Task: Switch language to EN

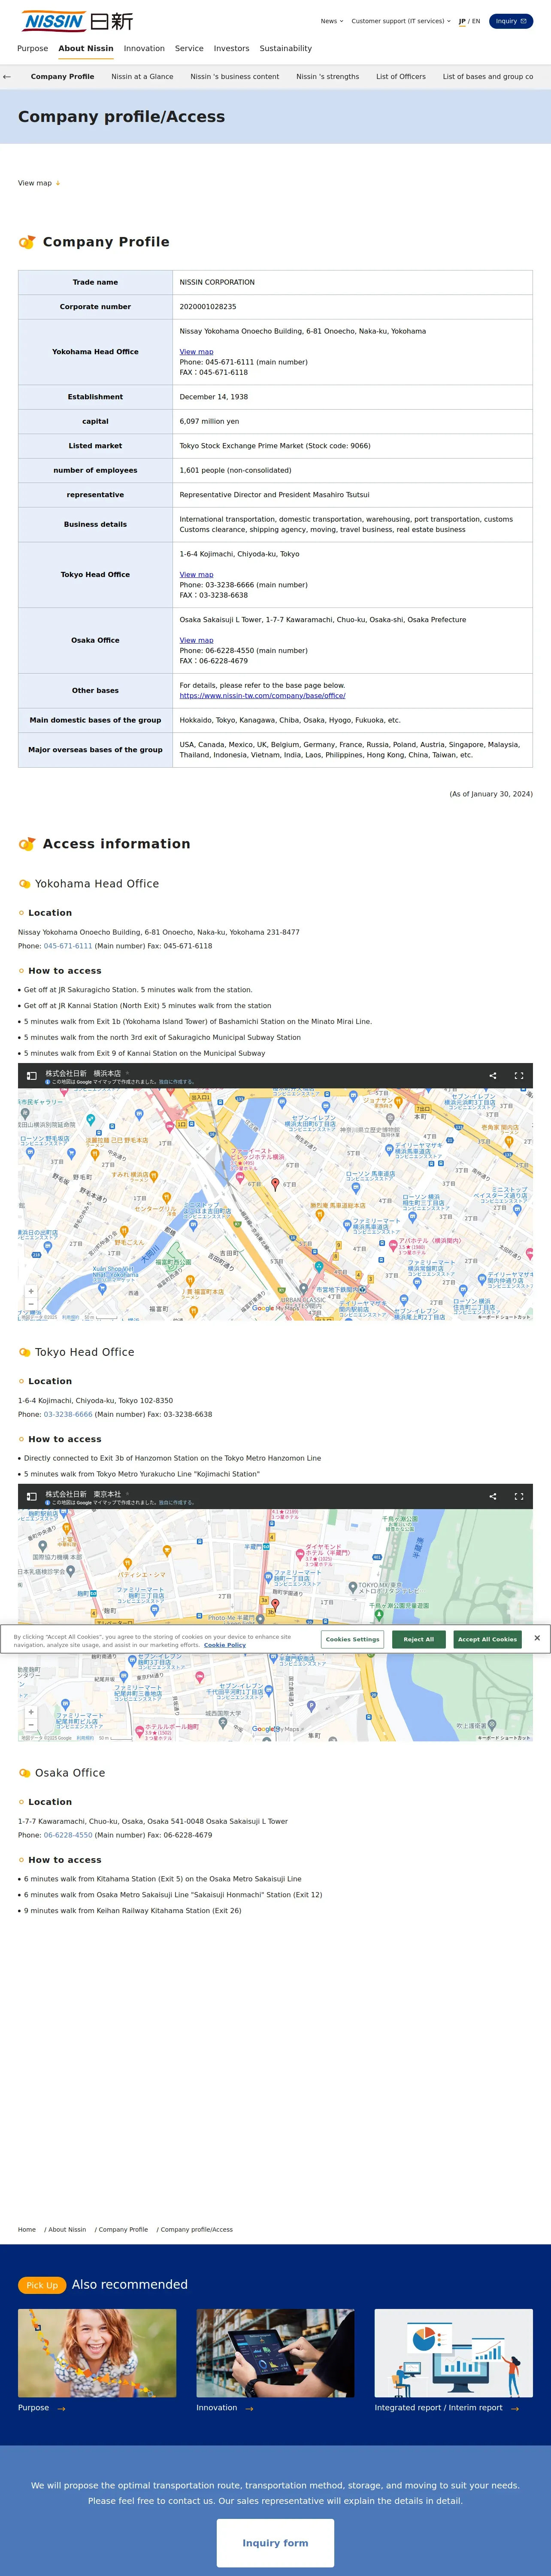Action: click(x=476, y=21)
